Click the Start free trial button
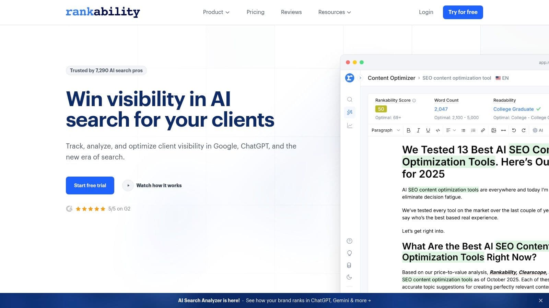The image size is (549, 308). tap(90, 185)
